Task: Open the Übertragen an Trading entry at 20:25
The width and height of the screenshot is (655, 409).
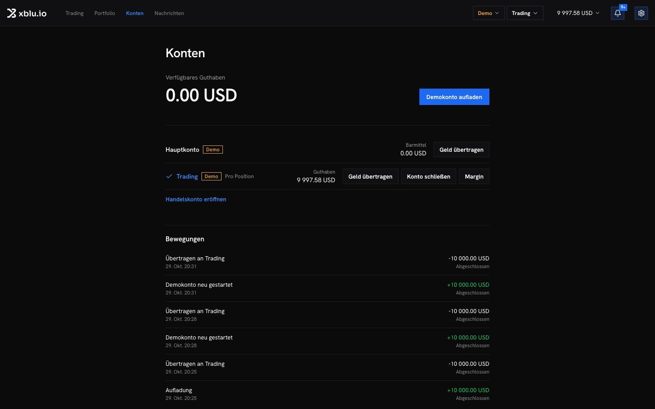Action: coord(327,368)
